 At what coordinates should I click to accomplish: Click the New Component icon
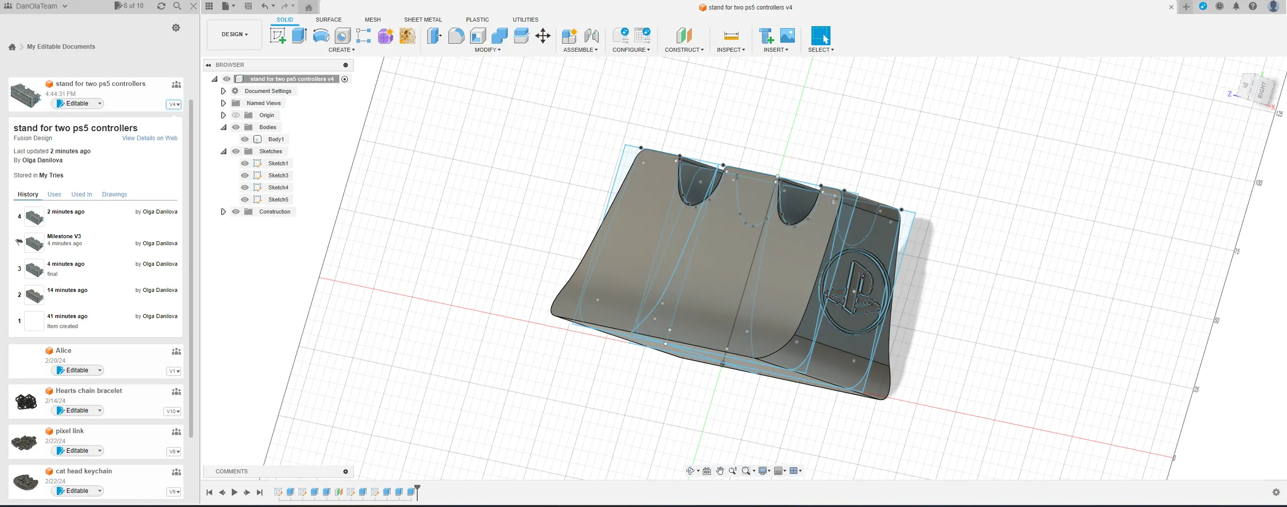point(570,36)
